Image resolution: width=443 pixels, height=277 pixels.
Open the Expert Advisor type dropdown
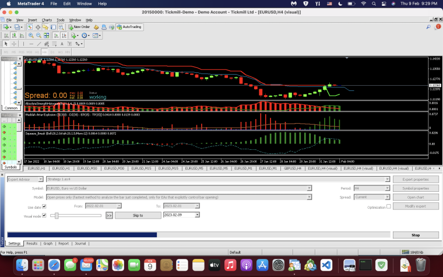tap(41, 179)
